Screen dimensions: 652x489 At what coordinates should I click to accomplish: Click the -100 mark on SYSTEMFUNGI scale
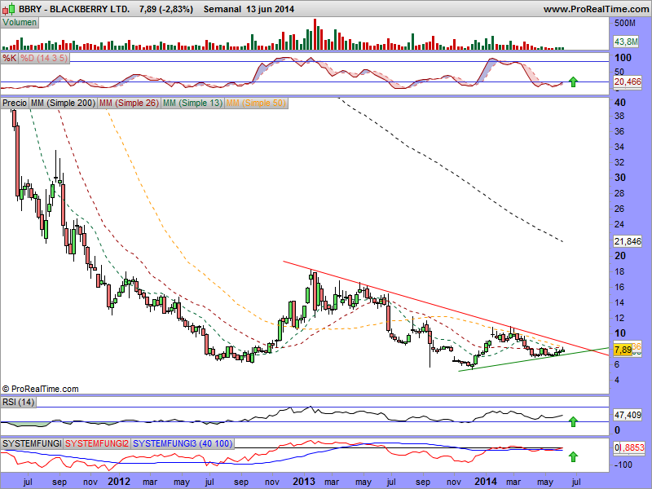coord(623,465)
